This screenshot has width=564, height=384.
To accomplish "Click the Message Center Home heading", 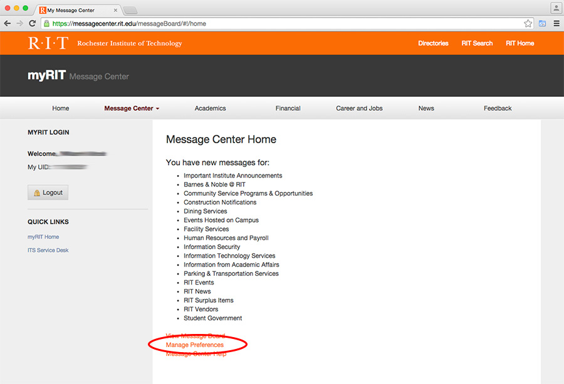I will [x=221, y=139].
